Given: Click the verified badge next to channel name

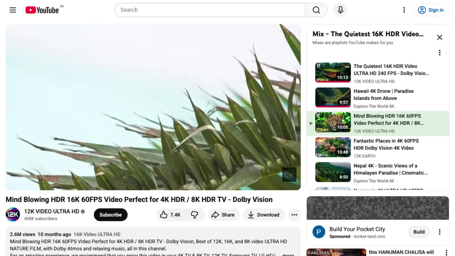Looking at the screenshot, I should pyautogui.click(x=83, y=212).
